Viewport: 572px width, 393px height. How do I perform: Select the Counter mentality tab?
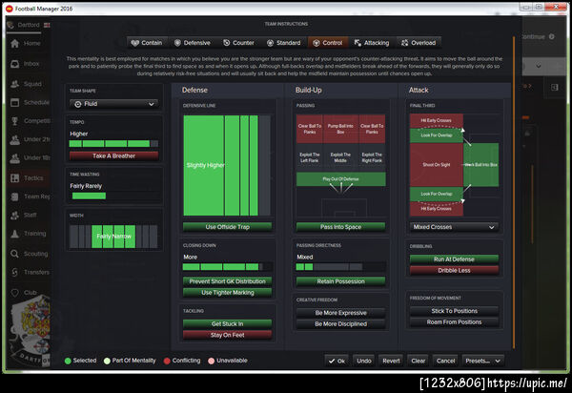coord(238,43)
